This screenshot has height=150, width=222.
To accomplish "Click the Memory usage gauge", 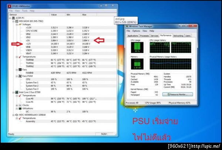I will pyautogui.click(x=137, y=64).
